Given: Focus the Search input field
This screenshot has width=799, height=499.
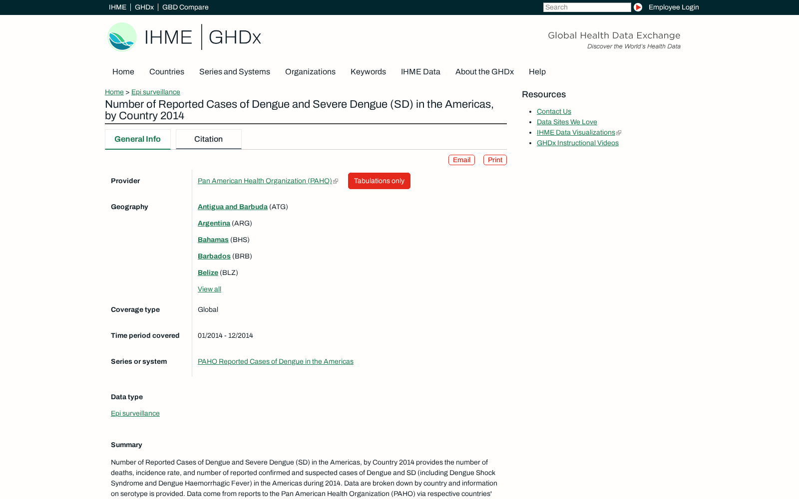Looking at the screenshot, I should pyautogui.click(x=587, y=7).
